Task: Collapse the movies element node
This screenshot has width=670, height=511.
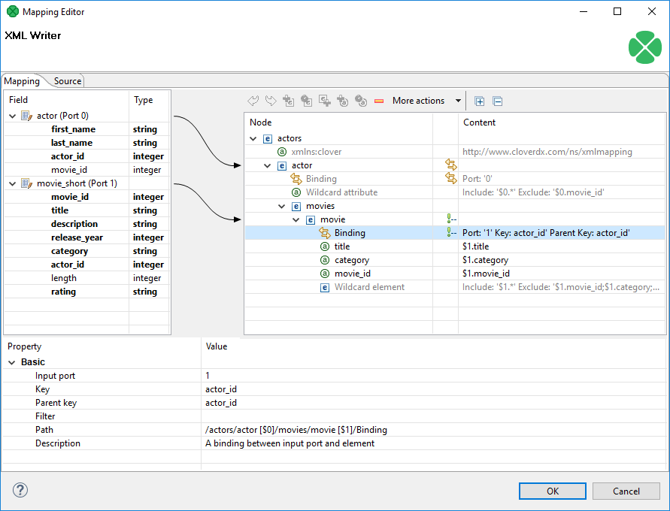Action: pos(281,206)
